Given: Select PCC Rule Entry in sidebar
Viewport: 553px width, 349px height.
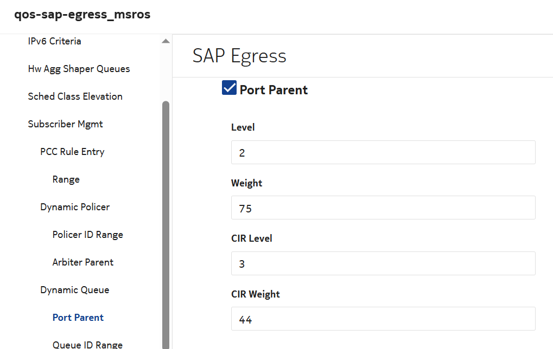Looking at the screenshot, I should 72,152.
